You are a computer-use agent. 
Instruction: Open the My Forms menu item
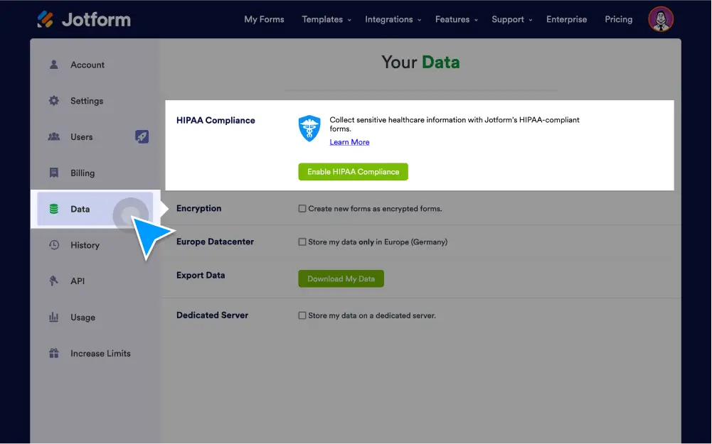[x=264, y=19]
